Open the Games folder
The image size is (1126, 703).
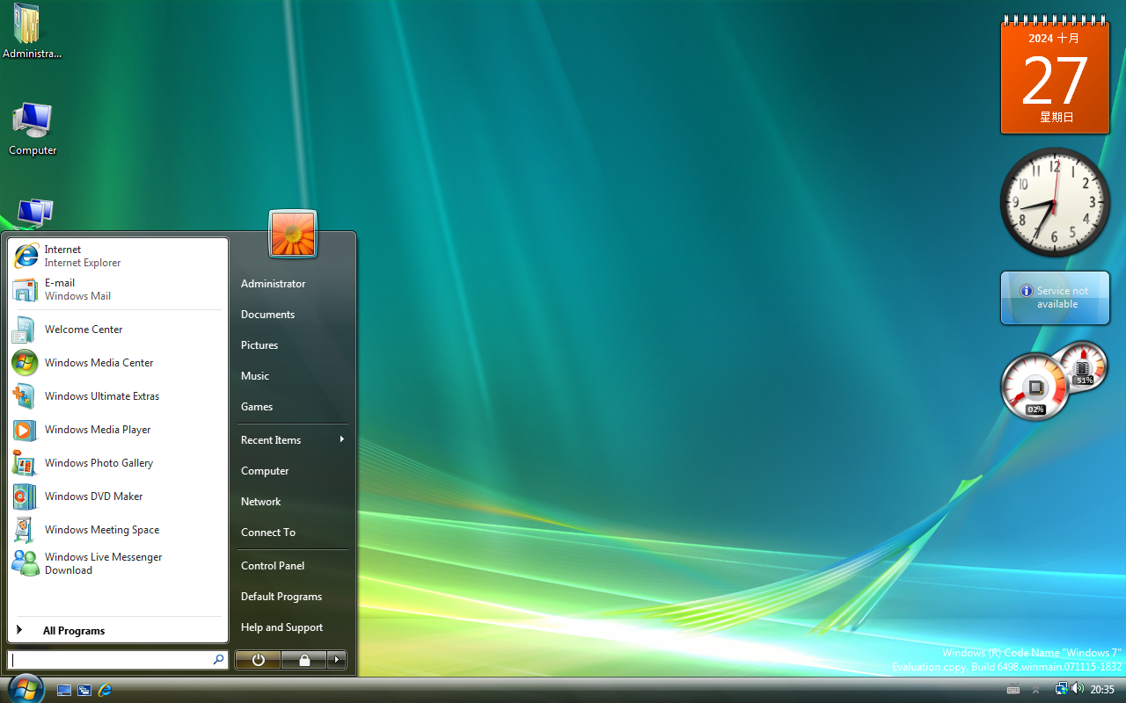pos(292,407)
